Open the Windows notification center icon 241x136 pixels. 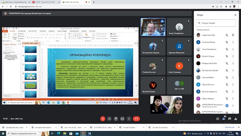pyautogui.click(x=238, y=133)
